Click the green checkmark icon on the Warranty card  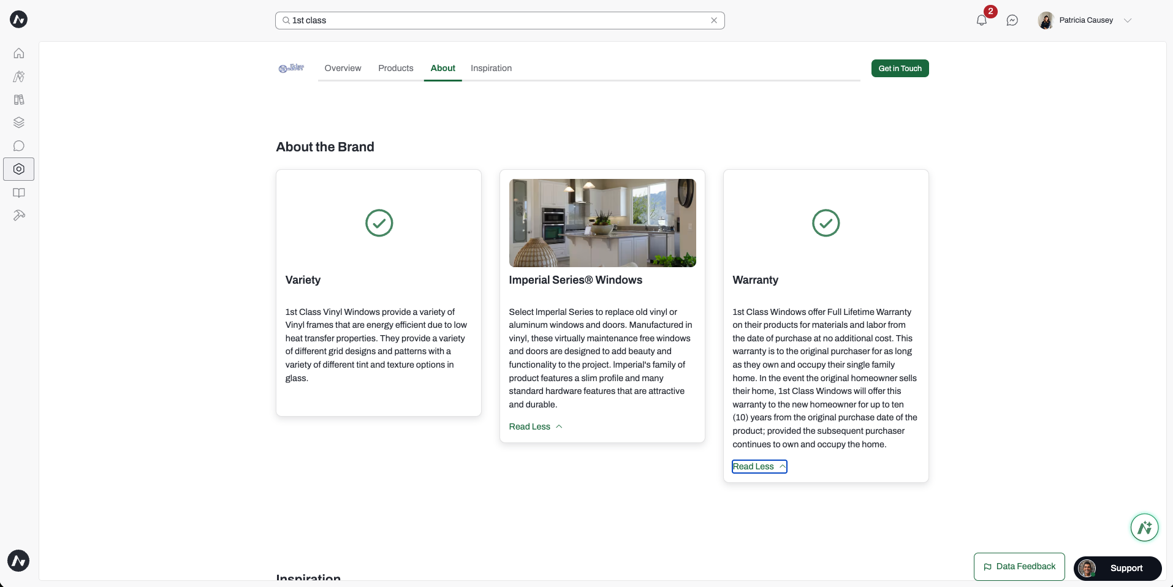point(826,223)
